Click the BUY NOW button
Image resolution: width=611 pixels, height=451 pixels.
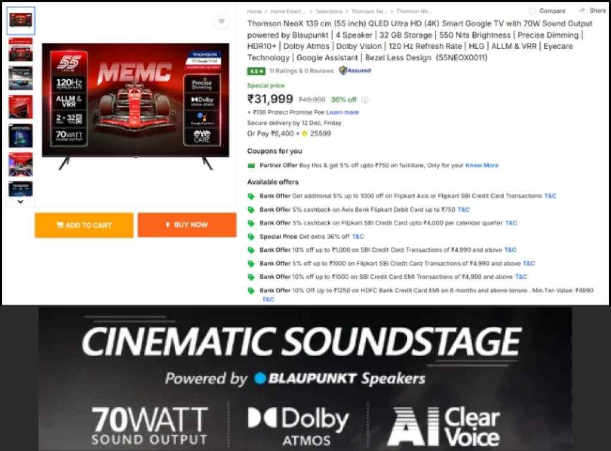coord(187,225)
